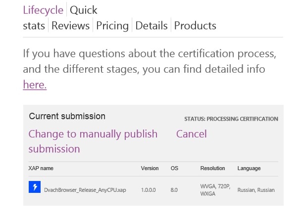
Task: Click the OS column header
Action: [174, 168]
